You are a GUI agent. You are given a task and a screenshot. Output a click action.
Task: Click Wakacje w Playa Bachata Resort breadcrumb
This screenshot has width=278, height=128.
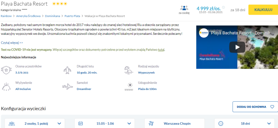click(x=105, y=16)
